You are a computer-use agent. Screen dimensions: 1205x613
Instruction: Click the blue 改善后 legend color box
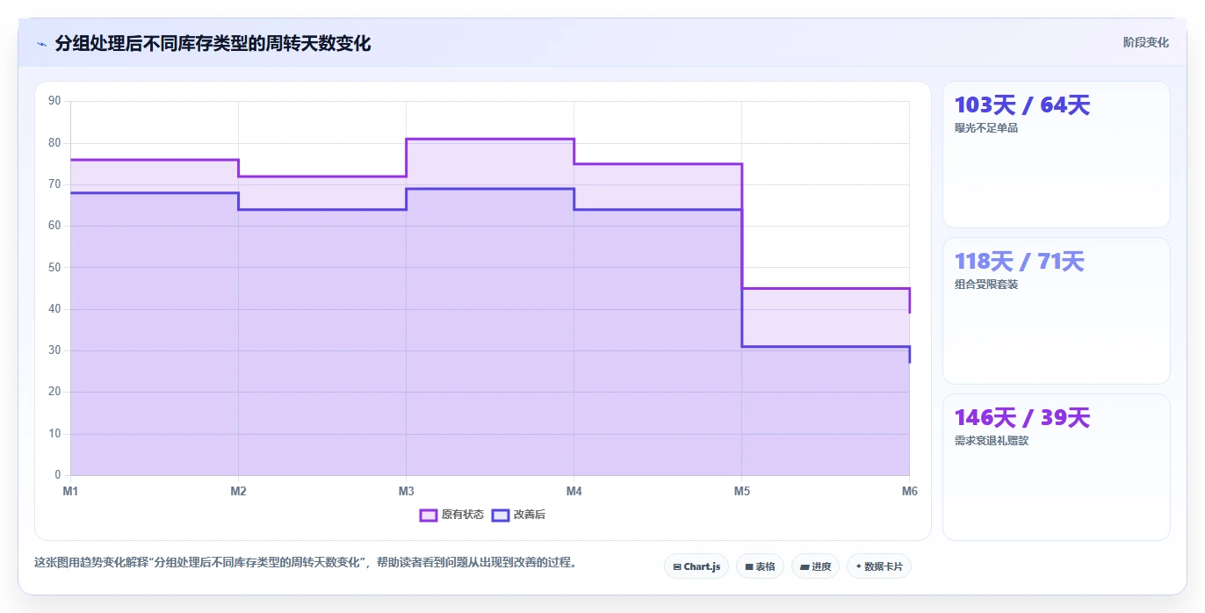501,515
